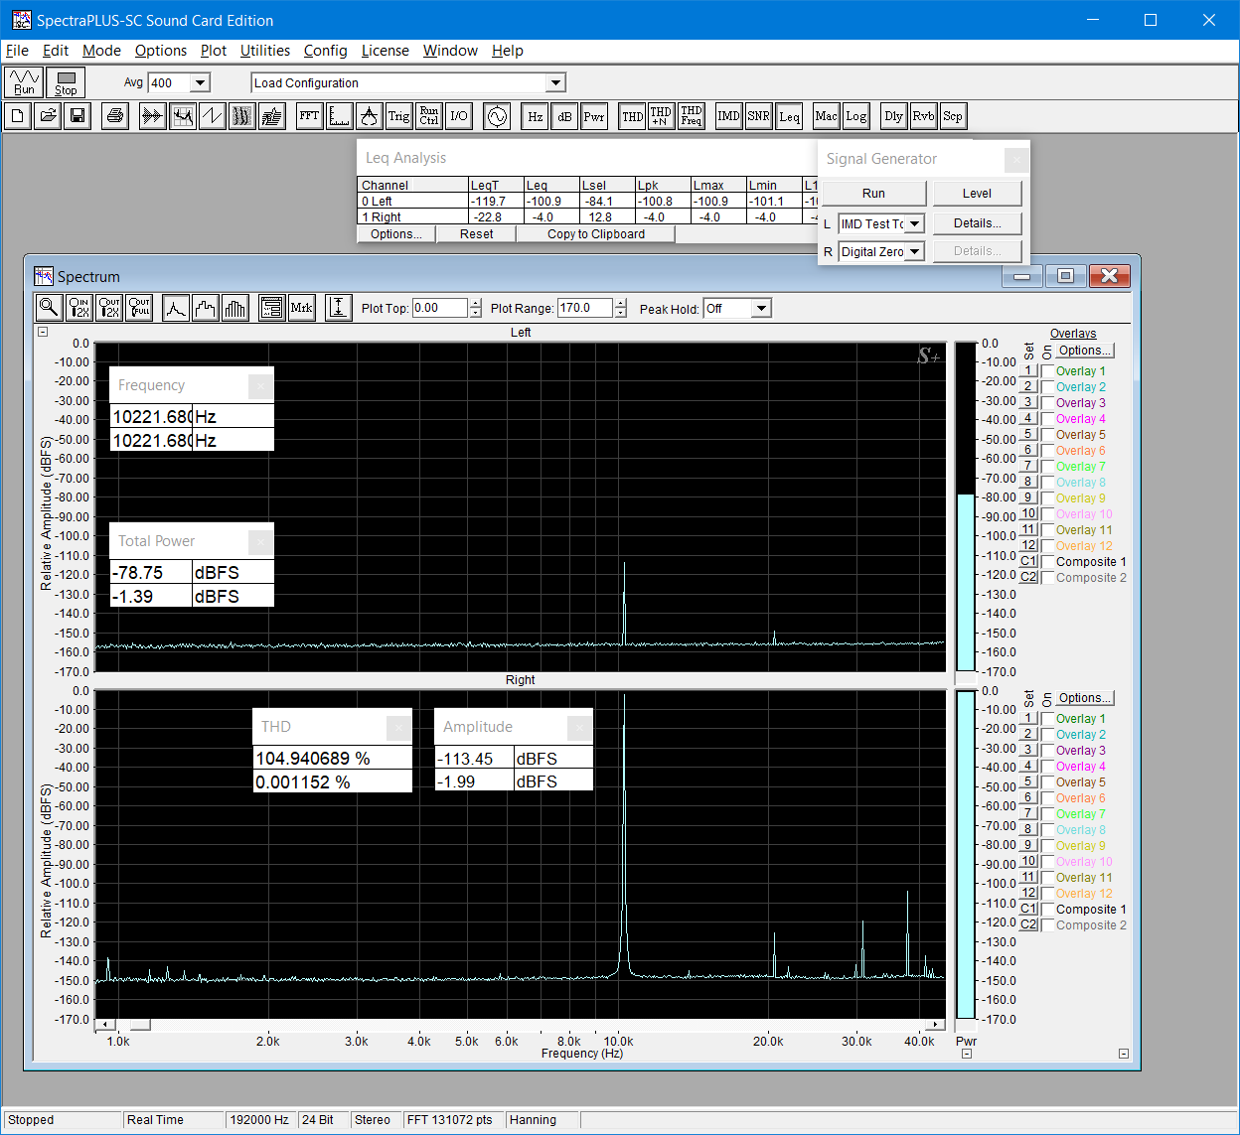Open the signal generator icon
The height and width of the screenshot is (1135, 1240).
tap(496, 116)
